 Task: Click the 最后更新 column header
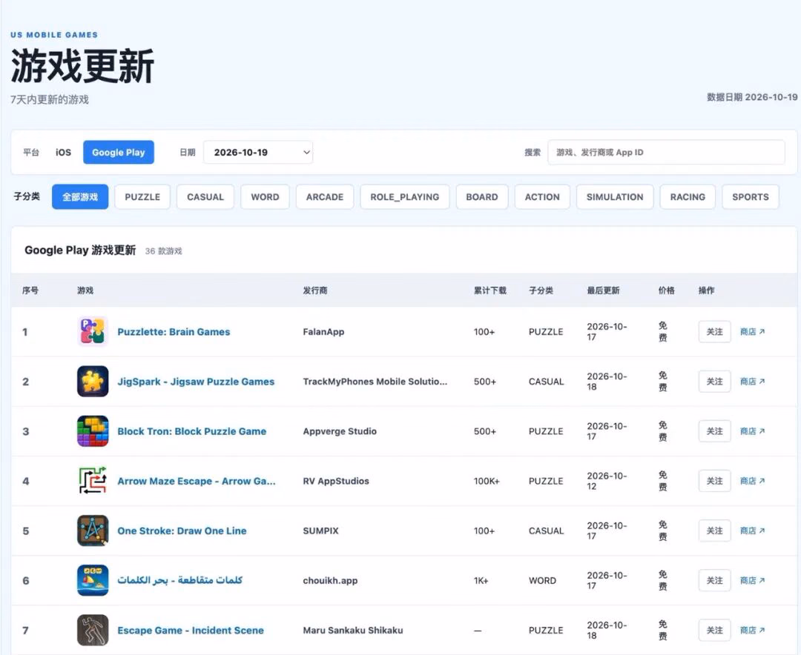tap(603, 290)
